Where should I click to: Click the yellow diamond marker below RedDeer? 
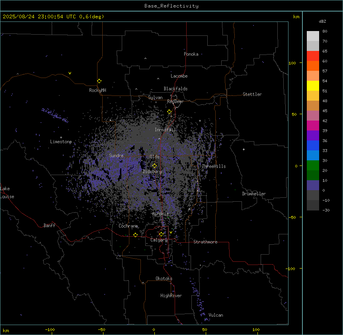coord(170,112)
